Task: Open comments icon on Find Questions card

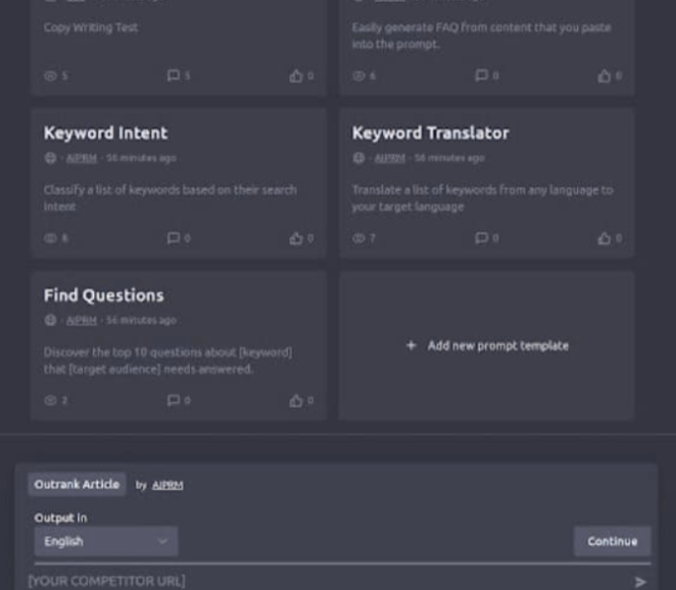Action: (x=173, y=400)
